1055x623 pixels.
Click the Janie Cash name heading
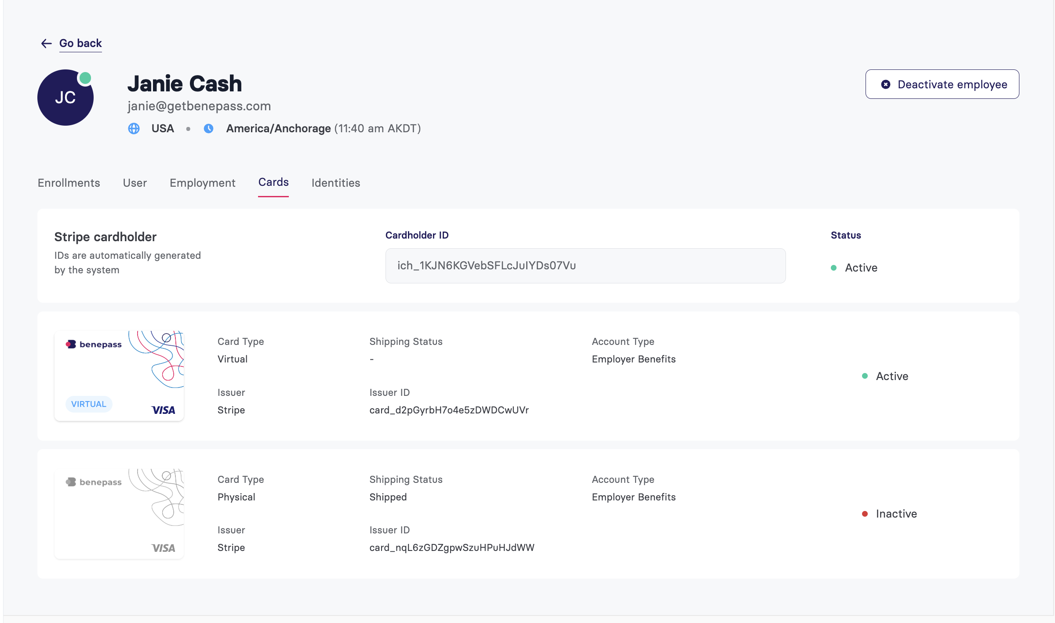click(185, 83)
